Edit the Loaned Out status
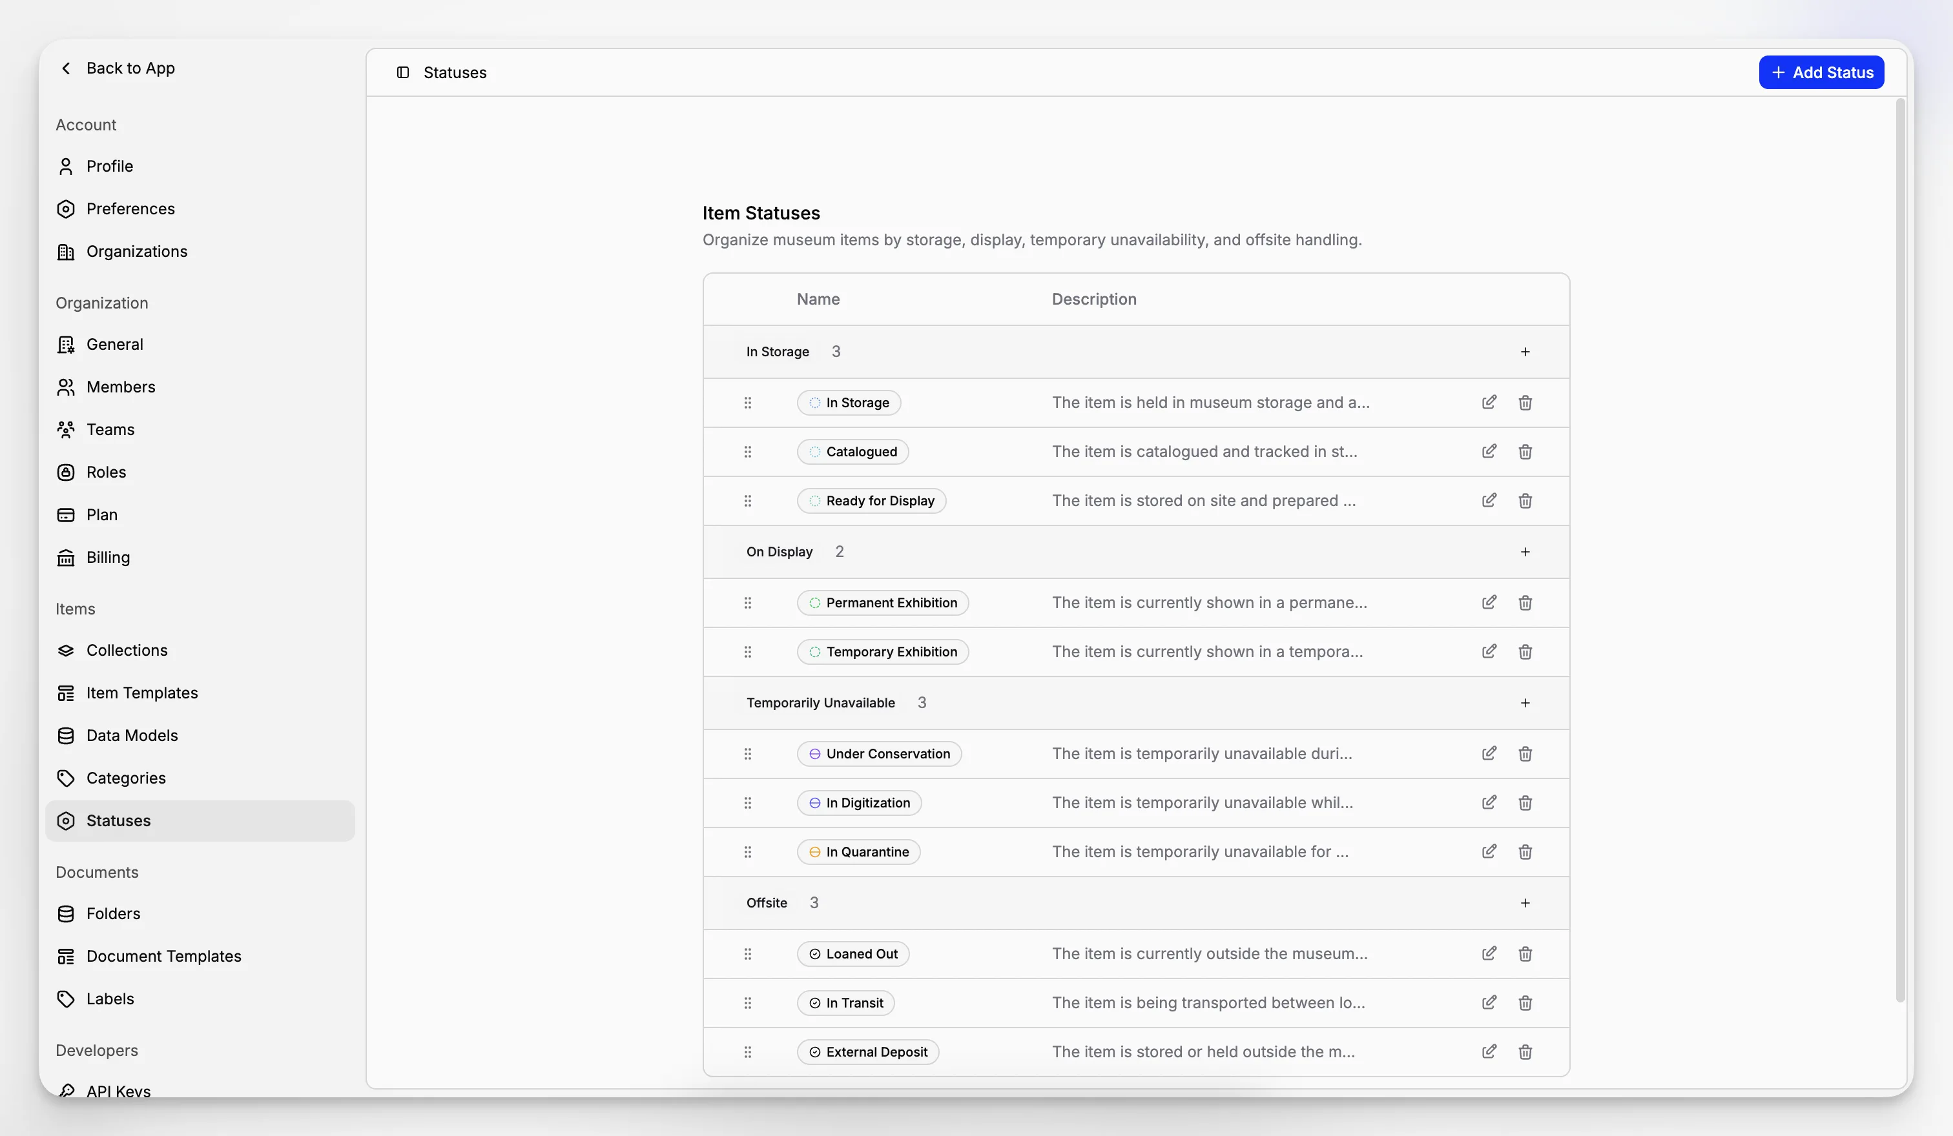The image size is (1953, 1136). pyautogui.click(x=1489, y=954)
